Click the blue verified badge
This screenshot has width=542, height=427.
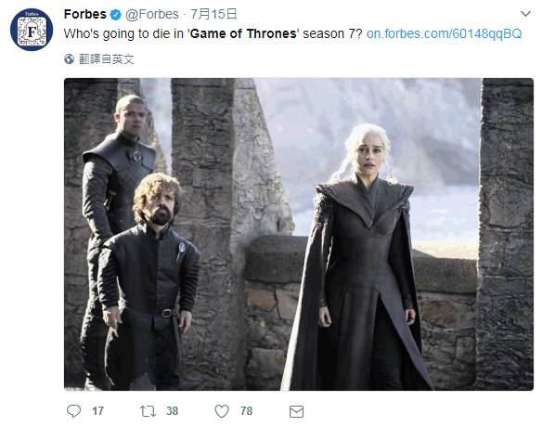pyautogui.click(x=115, y=15)
